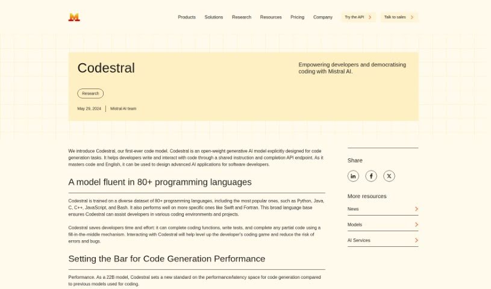491x289 pixels.
Task: Open the Resources menu
Action: [271, 17]
